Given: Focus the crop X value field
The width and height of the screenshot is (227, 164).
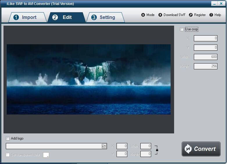Looking at the screenshot, I should click(x=205, y=38).
